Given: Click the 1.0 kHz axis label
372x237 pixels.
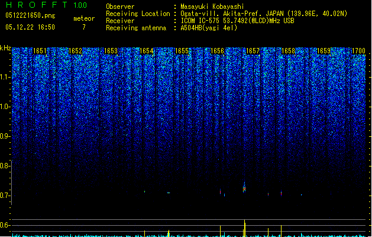Looking at the screenshot, I should 5,107.
